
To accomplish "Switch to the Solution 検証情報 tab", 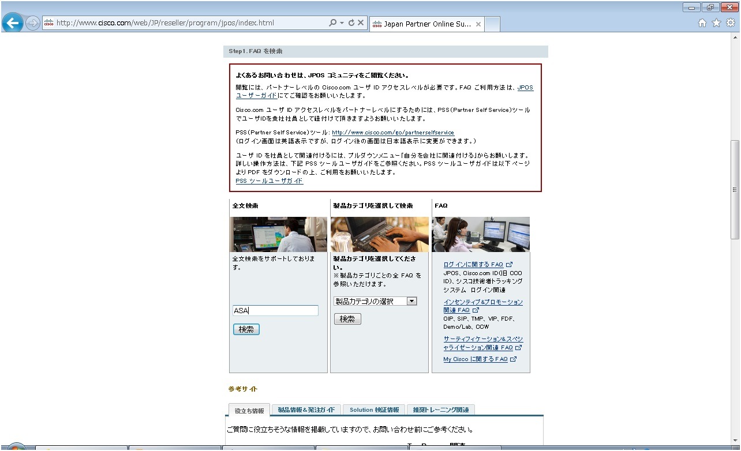I will (374, 410).
